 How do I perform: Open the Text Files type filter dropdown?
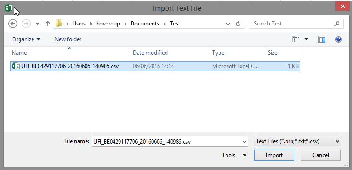(298, 141)
